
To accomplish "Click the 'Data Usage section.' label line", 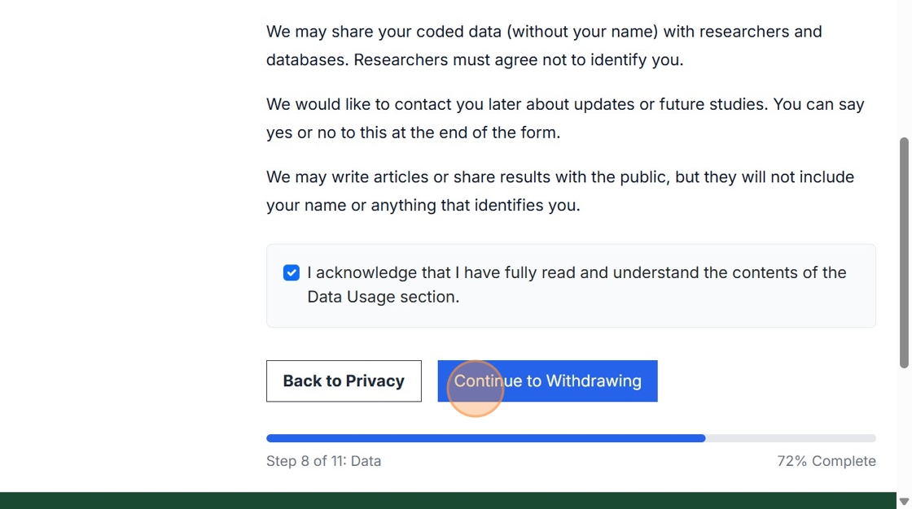I will click(x=383, y=298).
